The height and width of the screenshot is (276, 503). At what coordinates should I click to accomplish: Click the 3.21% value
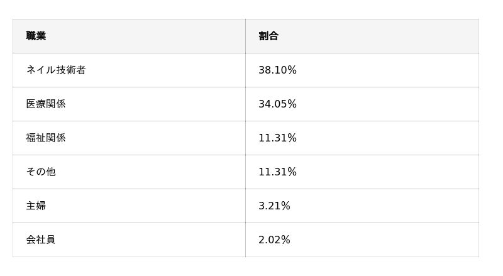pos(274,206)
